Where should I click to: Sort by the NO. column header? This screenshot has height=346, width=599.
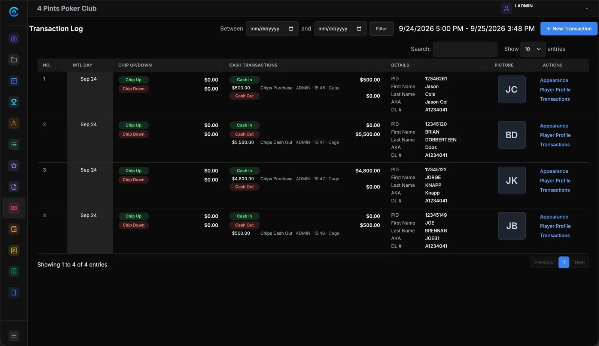52,65
